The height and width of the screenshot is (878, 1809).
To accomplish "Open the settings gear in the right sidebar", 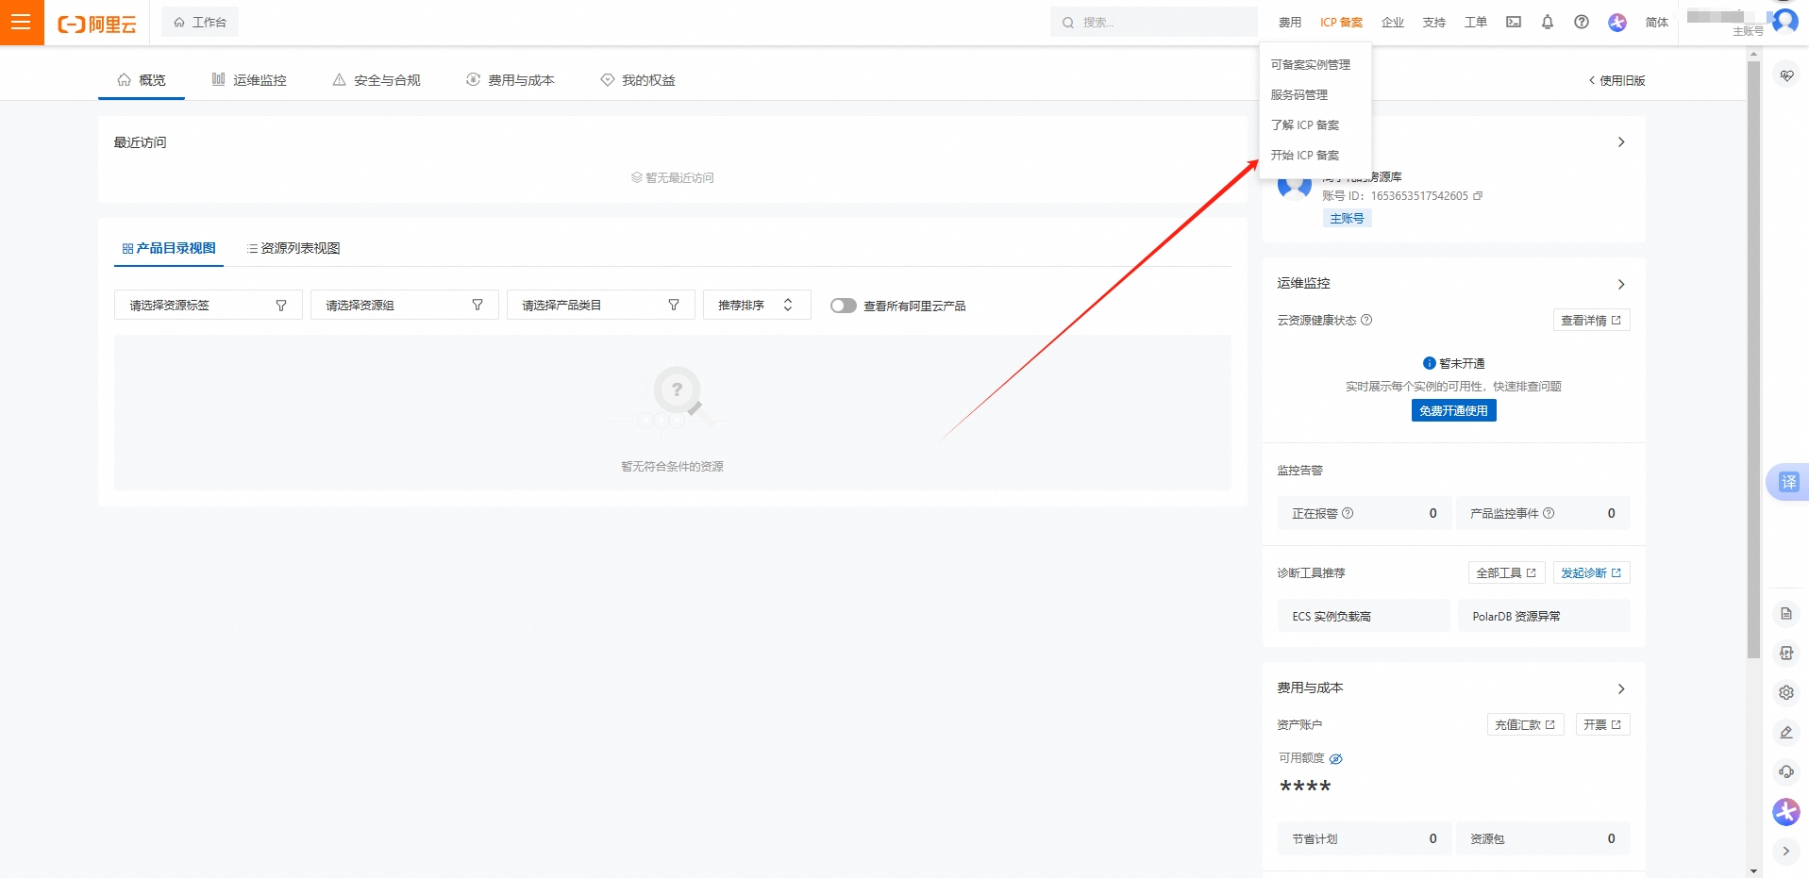I will [1786, 692].
